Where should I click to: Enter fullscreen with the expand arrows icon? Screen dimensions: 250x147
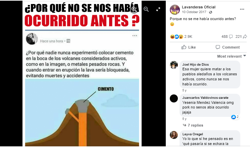coord(158,9)
